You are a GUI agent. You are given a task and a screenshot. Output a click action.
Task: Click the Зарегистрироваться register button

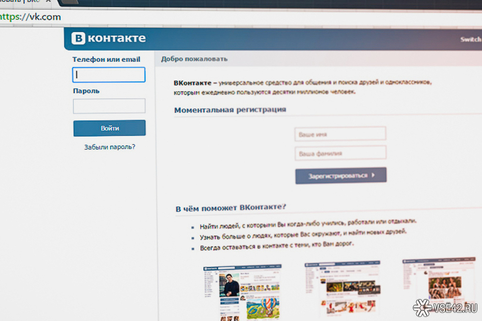341,176
